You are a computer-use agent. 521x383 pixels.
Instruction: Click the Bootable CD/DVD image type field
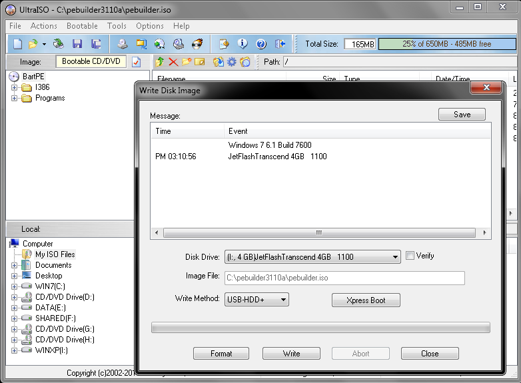pyautogui.click(x=91, y=61)
